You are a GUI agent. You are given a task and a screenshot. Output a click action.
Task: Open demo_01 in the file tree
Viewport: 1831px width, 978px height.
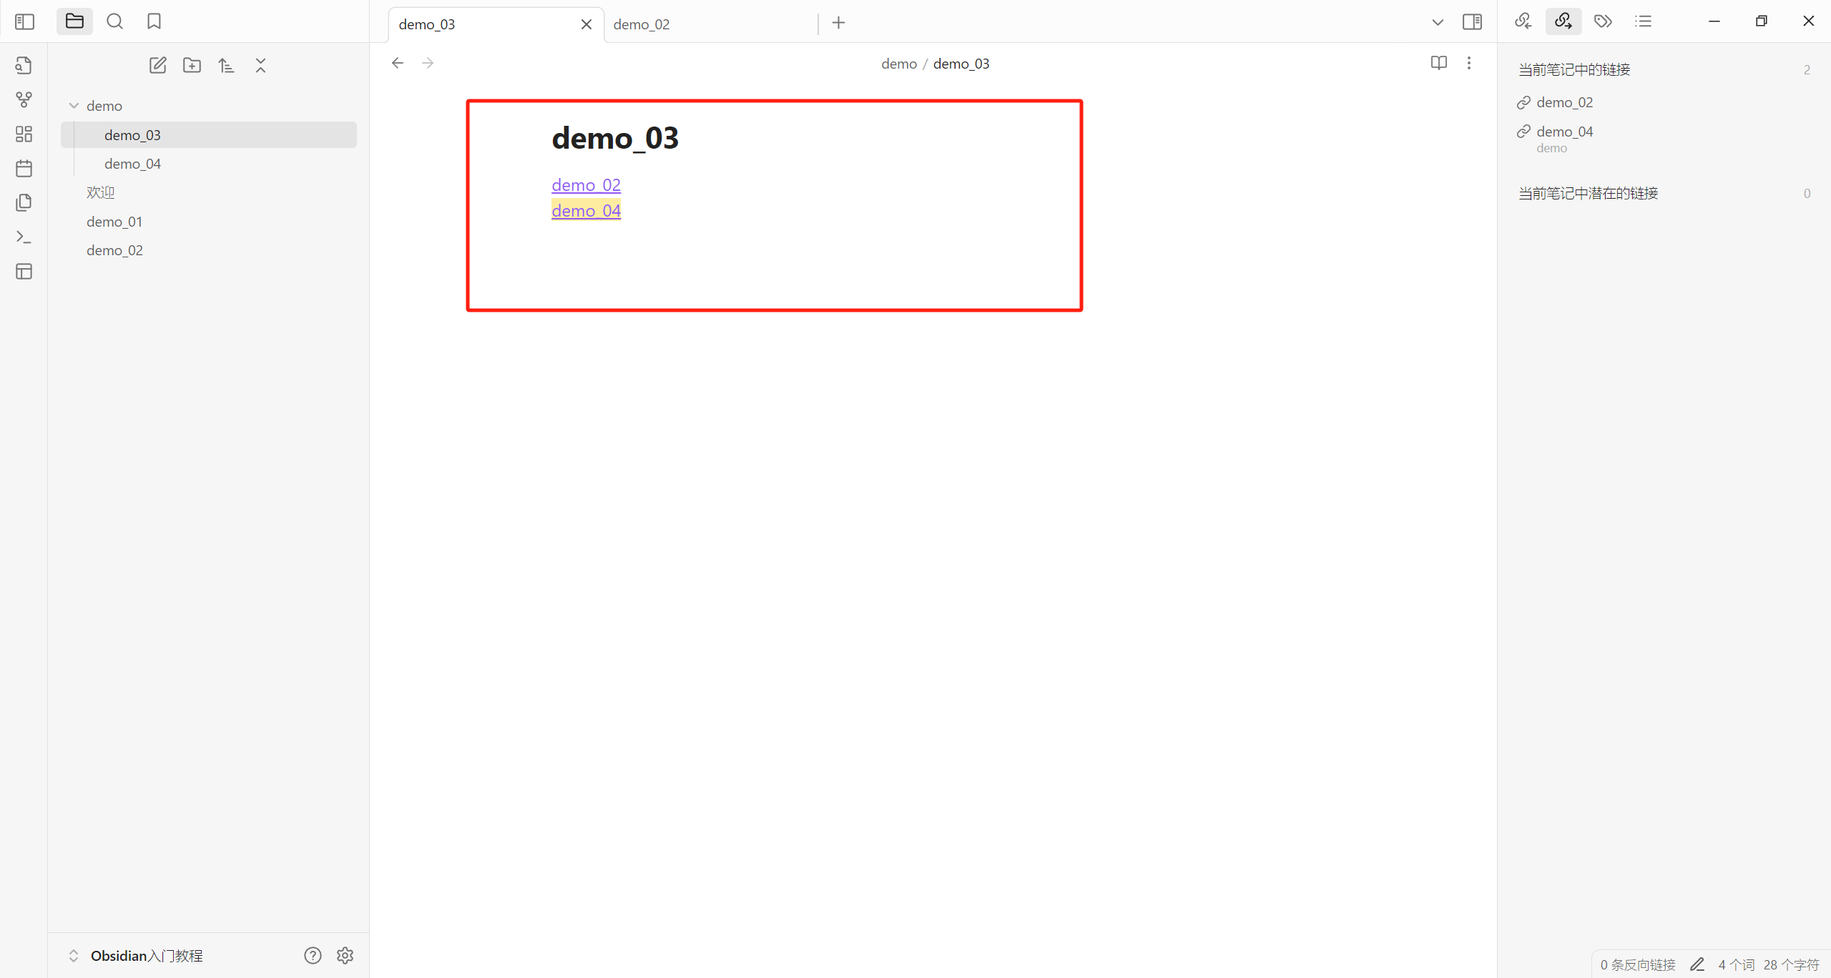coord(114,222)
